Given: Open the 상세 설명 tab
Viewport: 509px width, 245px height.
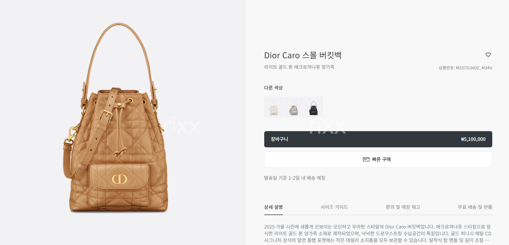Looking at the screenshot, I should [273, 207].
